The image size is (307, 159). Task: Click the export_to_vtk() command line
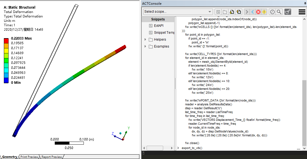coord(192,148)
